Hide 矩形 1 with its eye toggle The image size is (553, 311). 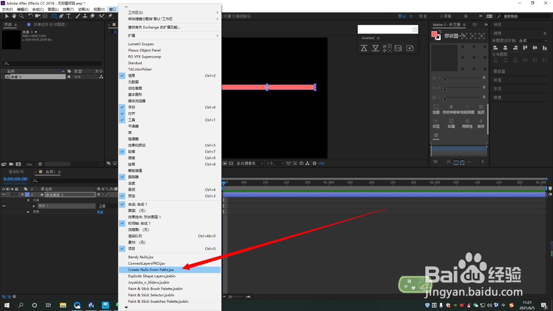[4, 206]
